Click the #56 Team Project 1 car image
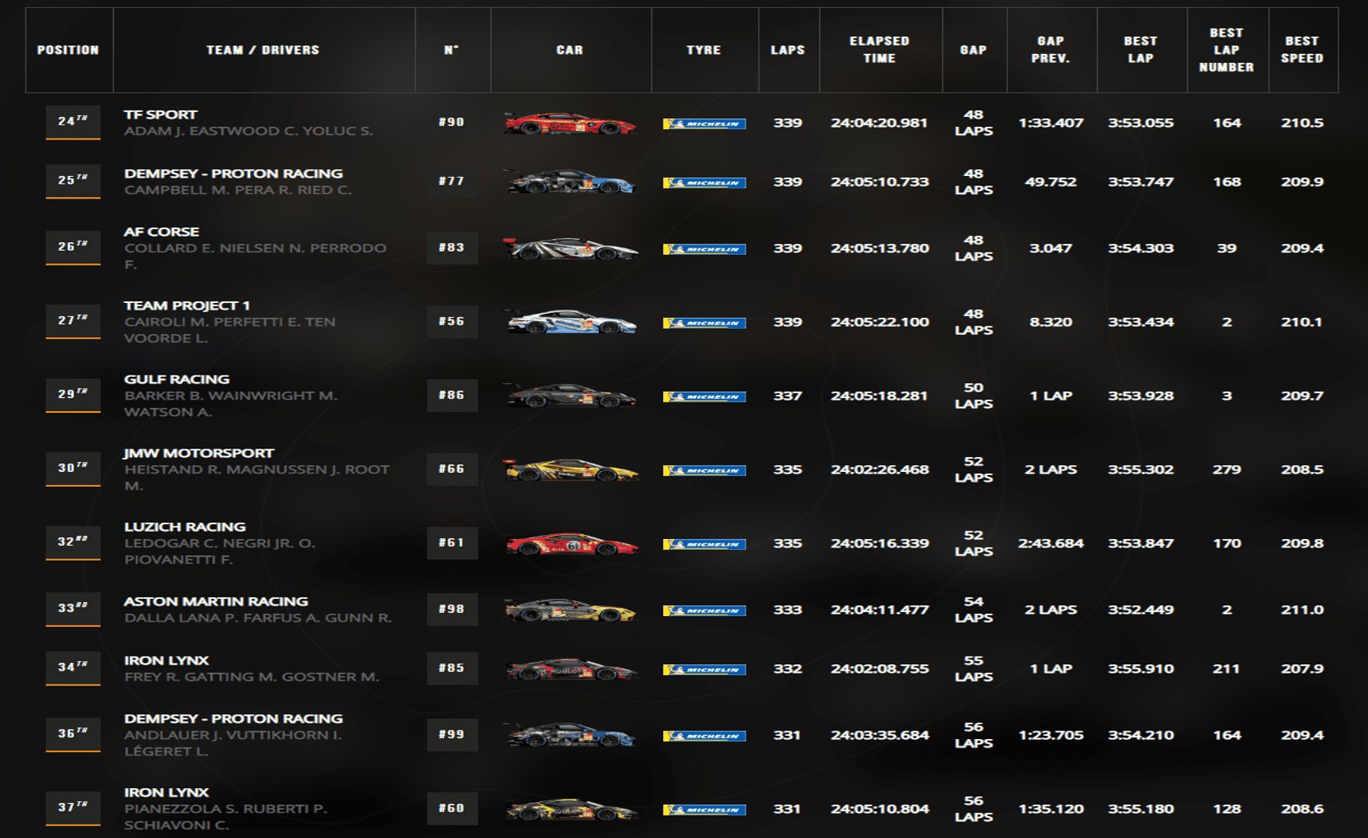1368x838 pixels. 570,322
